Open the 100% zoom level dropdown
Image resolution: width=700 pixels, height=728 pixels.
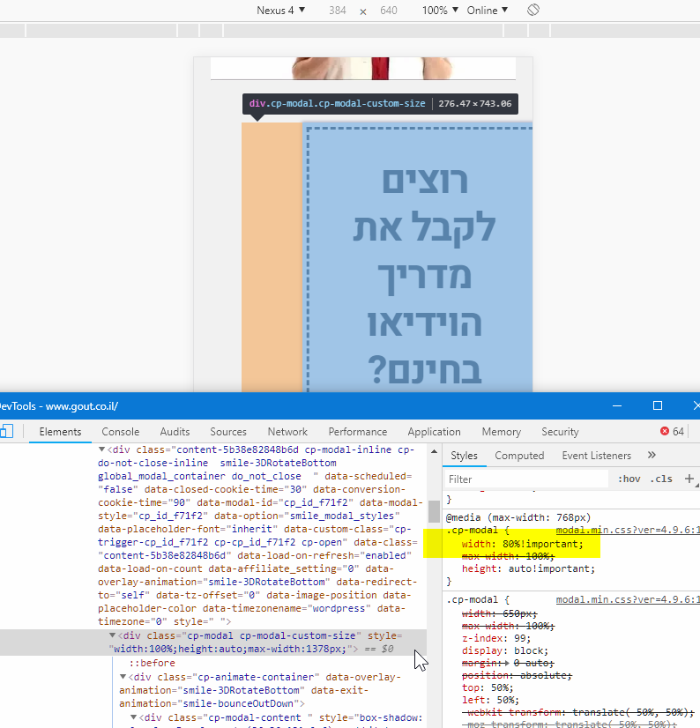click(440, 11)
